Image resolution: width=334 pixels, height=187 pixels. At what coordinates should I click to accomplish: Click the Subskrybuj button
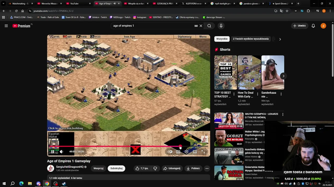pos(116,168)
